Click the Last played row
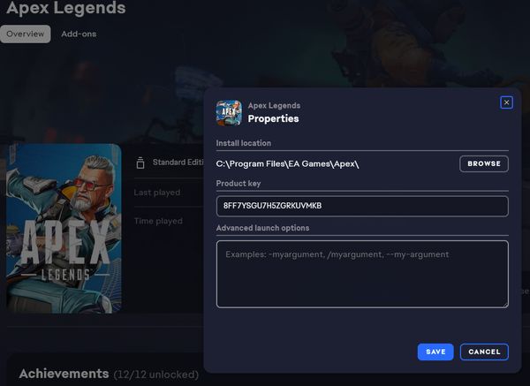 pos(169,193)
